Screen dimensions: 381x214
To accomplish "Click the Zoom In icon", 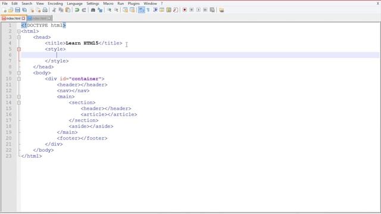I will point(110,10).
